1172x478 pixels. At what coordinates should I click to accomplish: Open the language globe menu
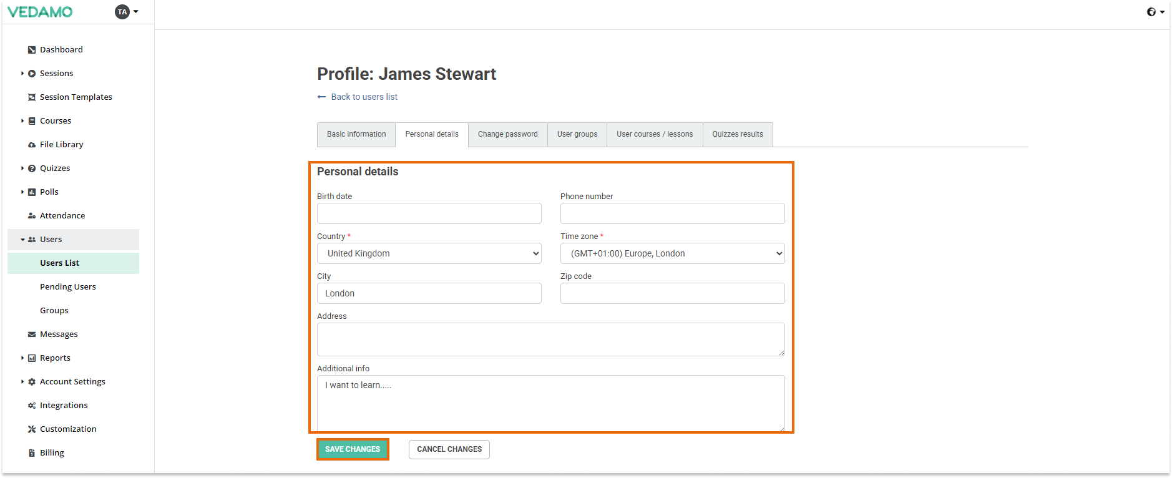(x=1155, y=12)
